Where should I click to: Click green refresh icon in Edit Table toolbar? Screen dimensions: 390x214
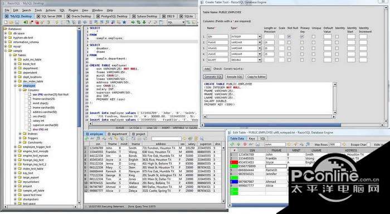(x=232, y=144)
